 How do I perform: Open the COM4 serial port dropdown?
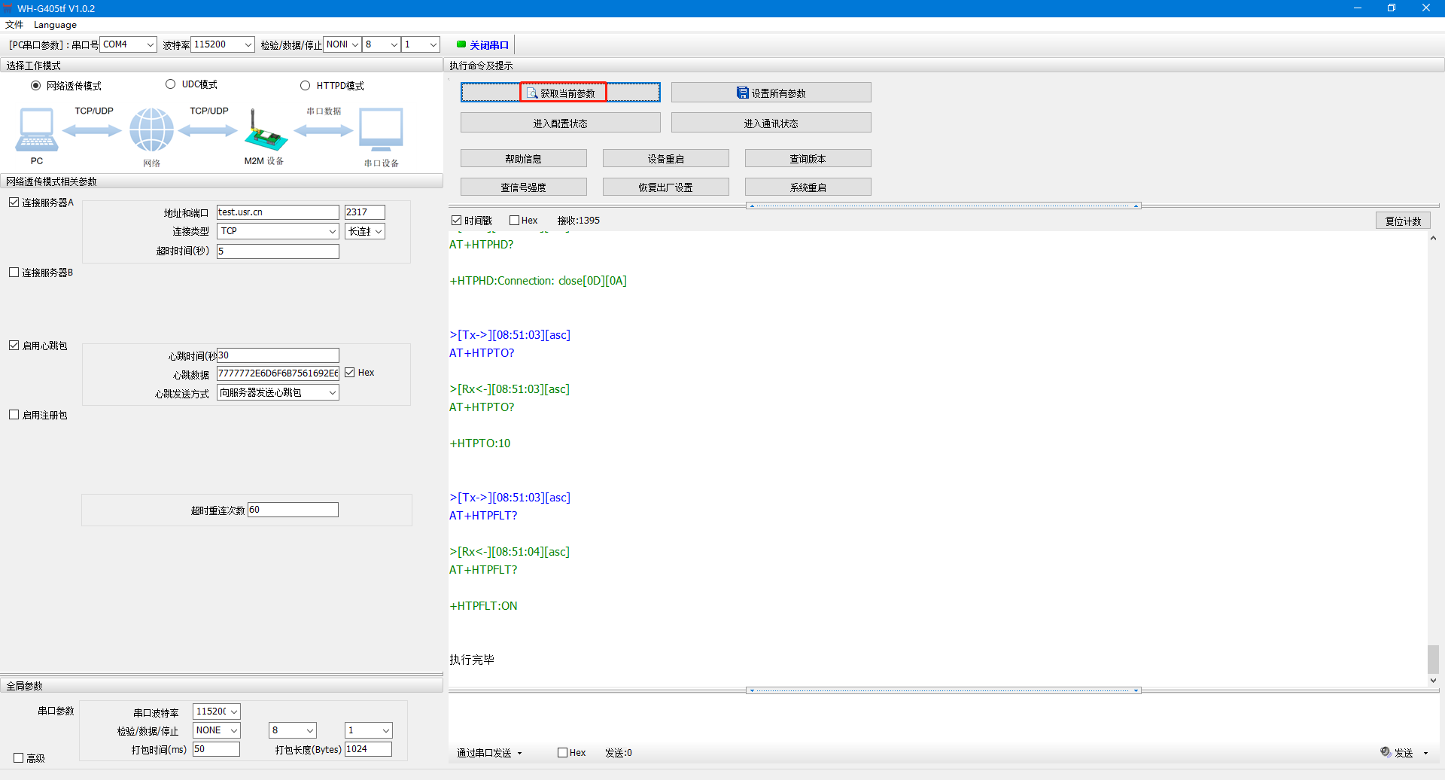[150, 44]
